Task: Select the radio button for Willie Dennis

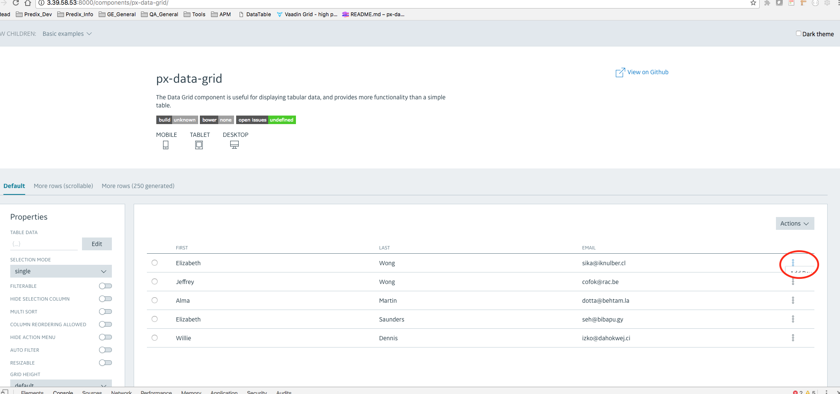Action: click(x=155, y=338)
